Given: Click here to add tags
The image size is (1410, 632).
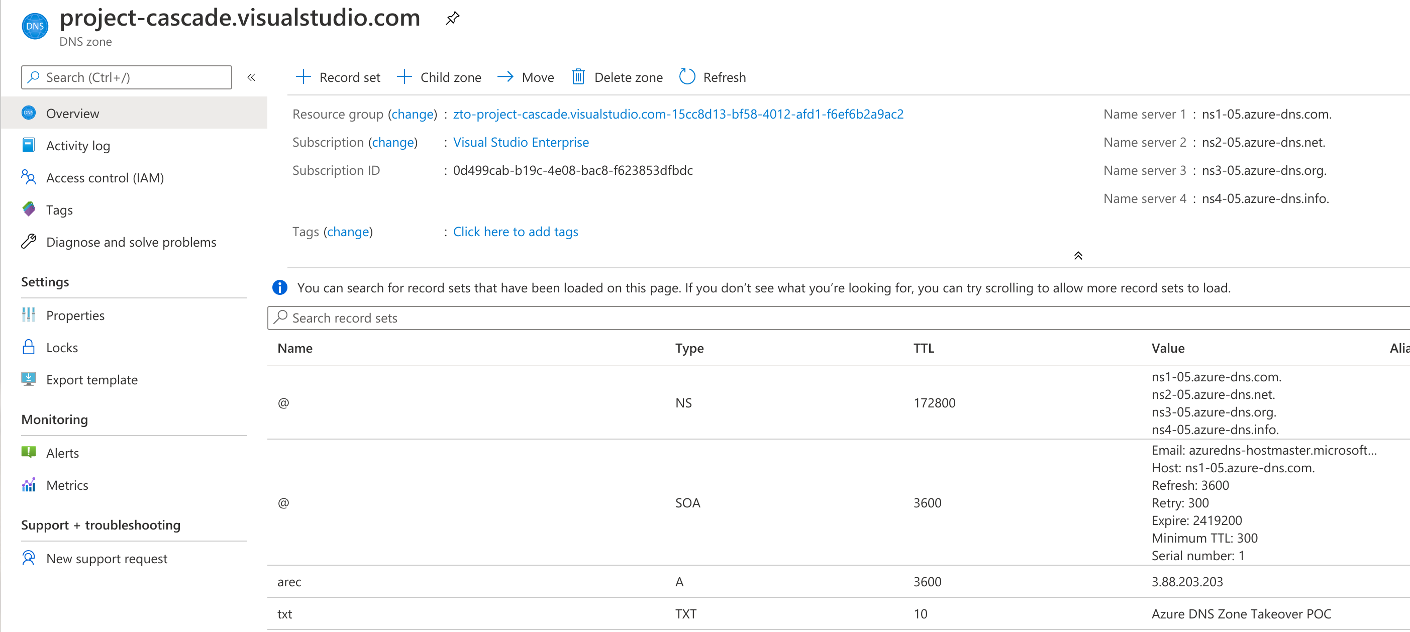Looking at the screenshot, I should [x=515, y=232].
